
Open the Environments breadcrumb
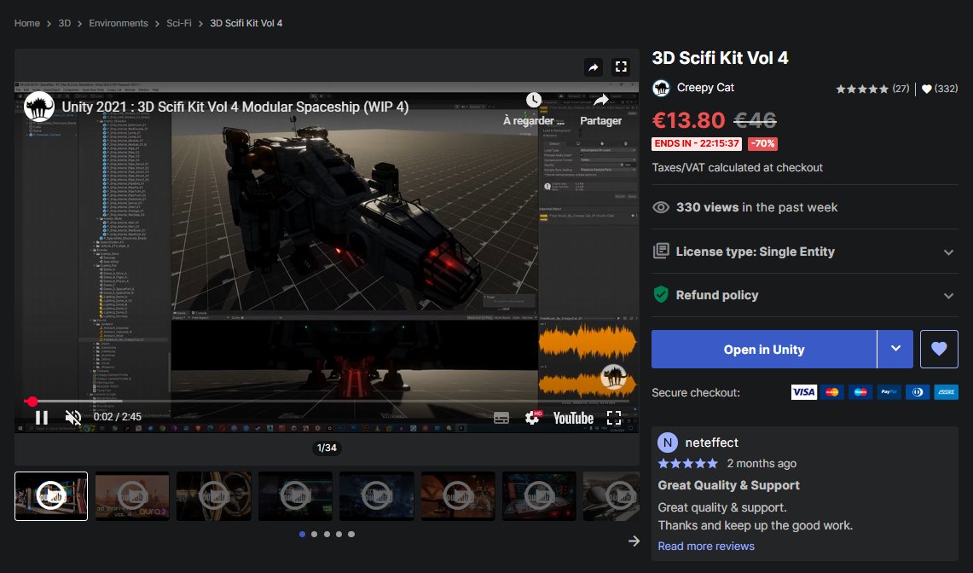point(119,23)
